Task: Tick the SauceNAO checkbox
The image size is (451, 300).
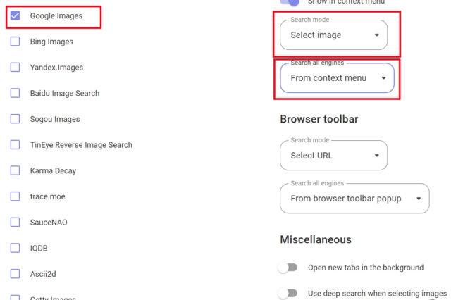Action: tap(16, 223)
